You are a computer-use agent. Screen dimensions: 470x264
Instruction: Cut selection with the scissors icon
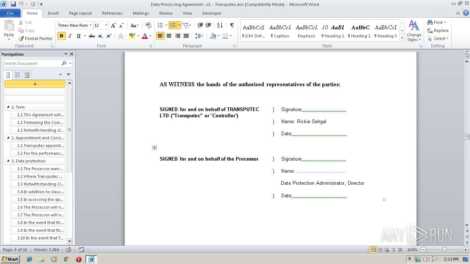[x=21, y=22]
